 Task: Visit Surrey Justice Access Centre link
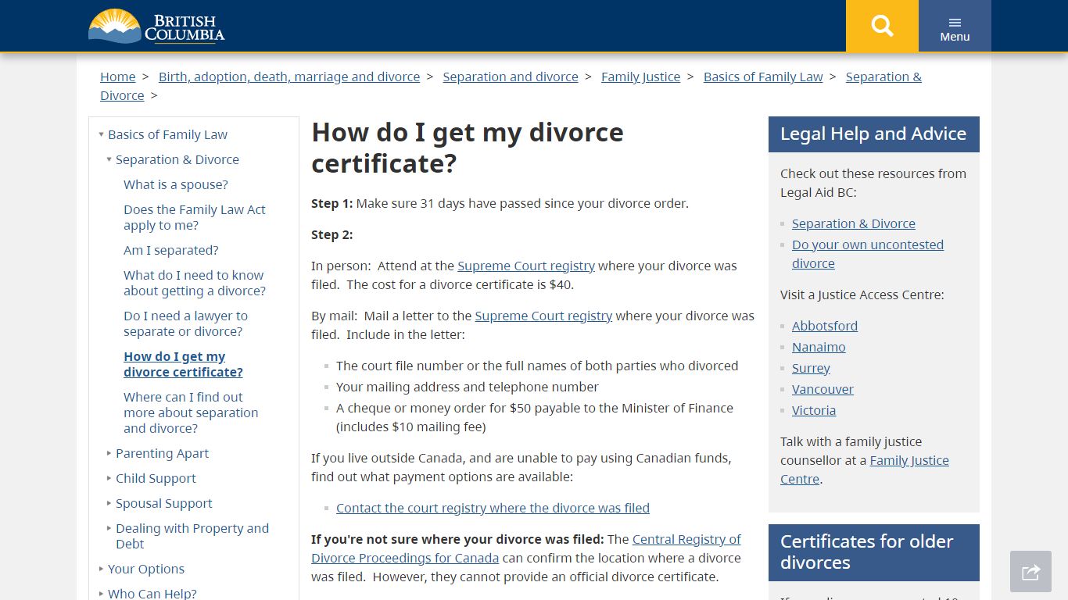[x=811, y=368]
